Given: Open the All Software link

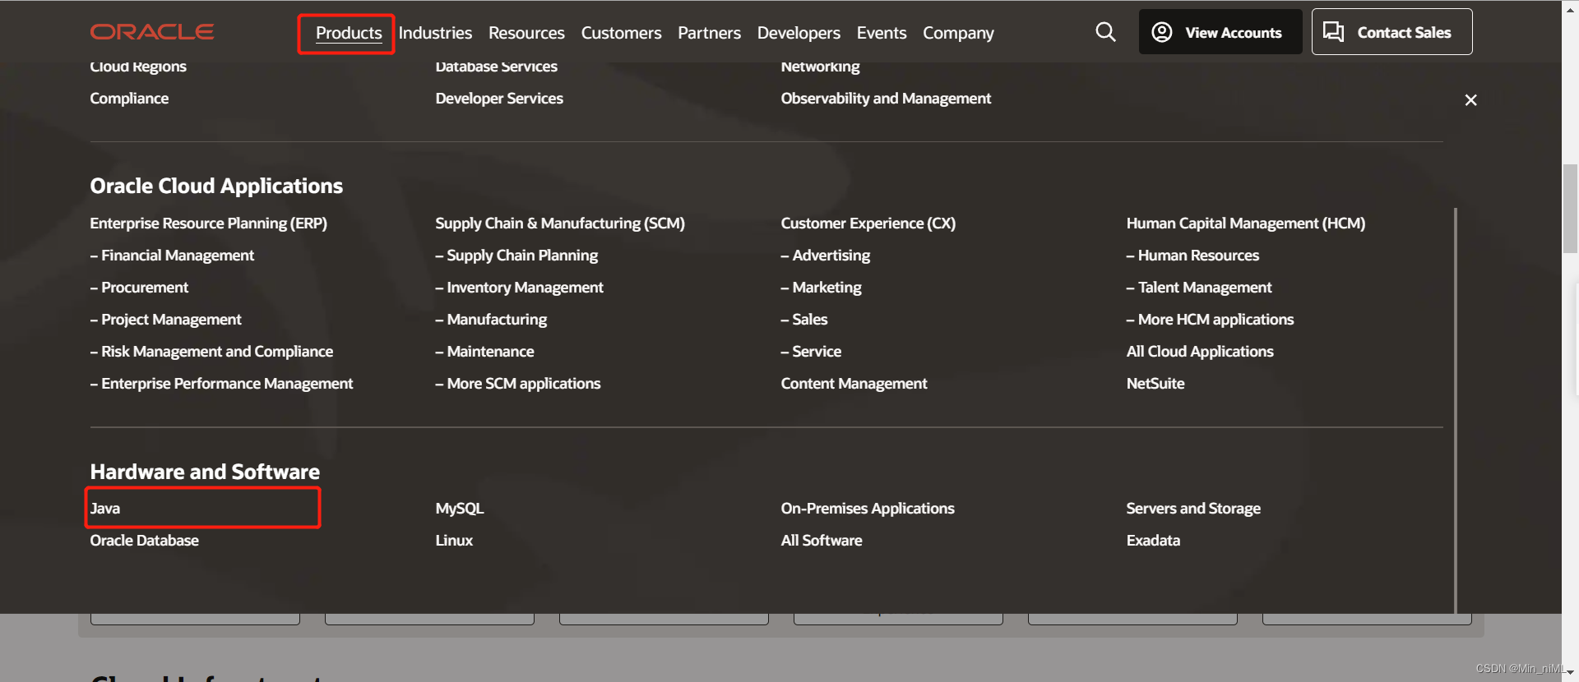Looking at the screenshot, I should pos(822,541).
